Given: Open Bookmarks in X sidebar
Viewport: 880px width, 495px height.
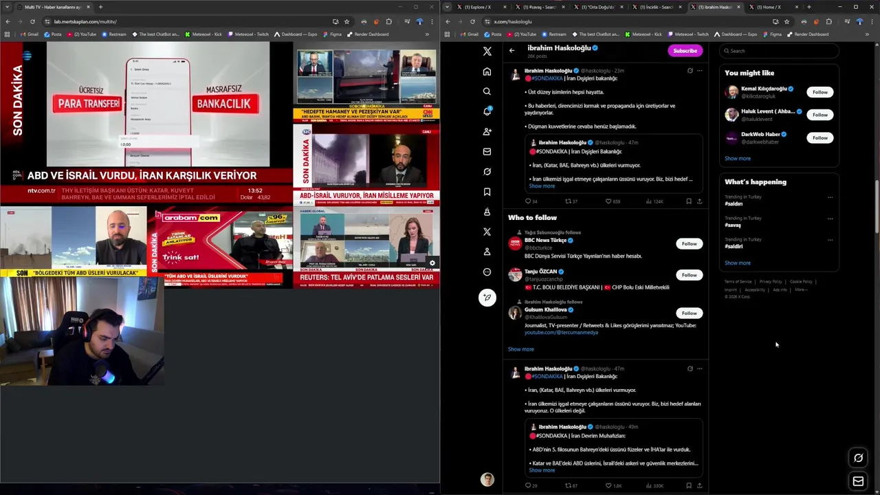Looking at the screenshot, I should tap(487, 192).
